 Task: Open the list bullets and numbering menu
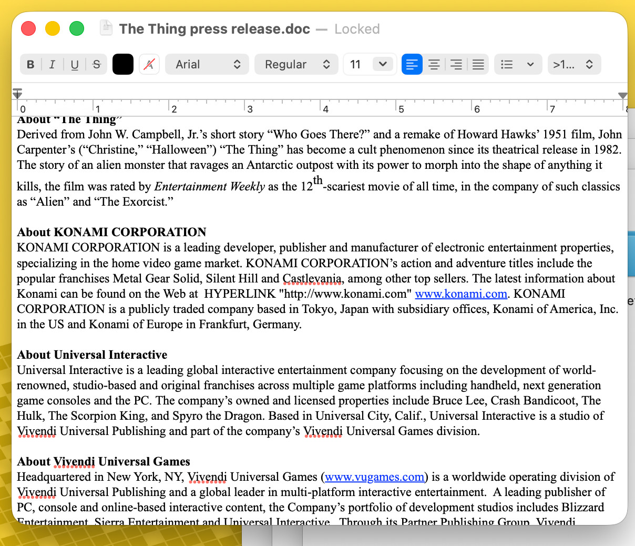[518, 64]
